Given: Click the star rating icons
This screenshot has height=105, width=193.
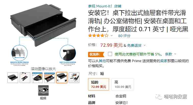Looking at the screenshot, I should click(98, 36).
